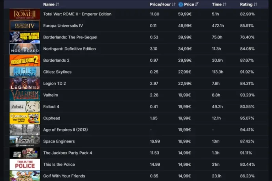The width and height of the screenshot is (272, 181).
Task: Click the Time column header
Action: click(x=217, y=4)
